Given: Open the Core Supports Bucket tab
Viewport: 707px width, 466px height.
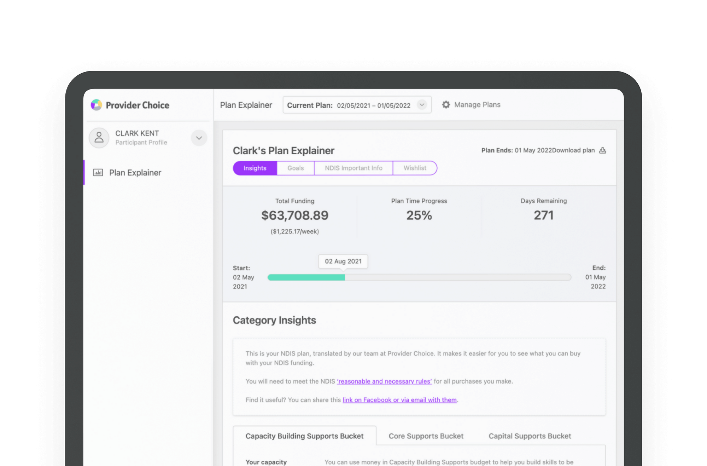Looking at the screenshot, I should 426,436.
